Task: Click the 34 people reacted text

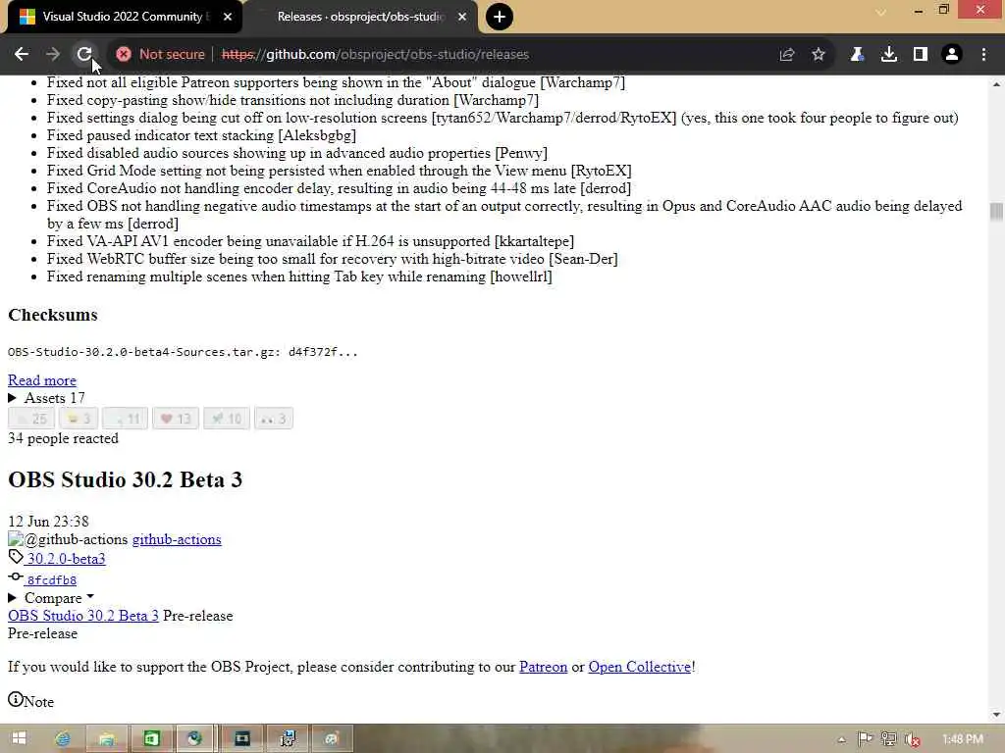Action: tap(63, 438)
